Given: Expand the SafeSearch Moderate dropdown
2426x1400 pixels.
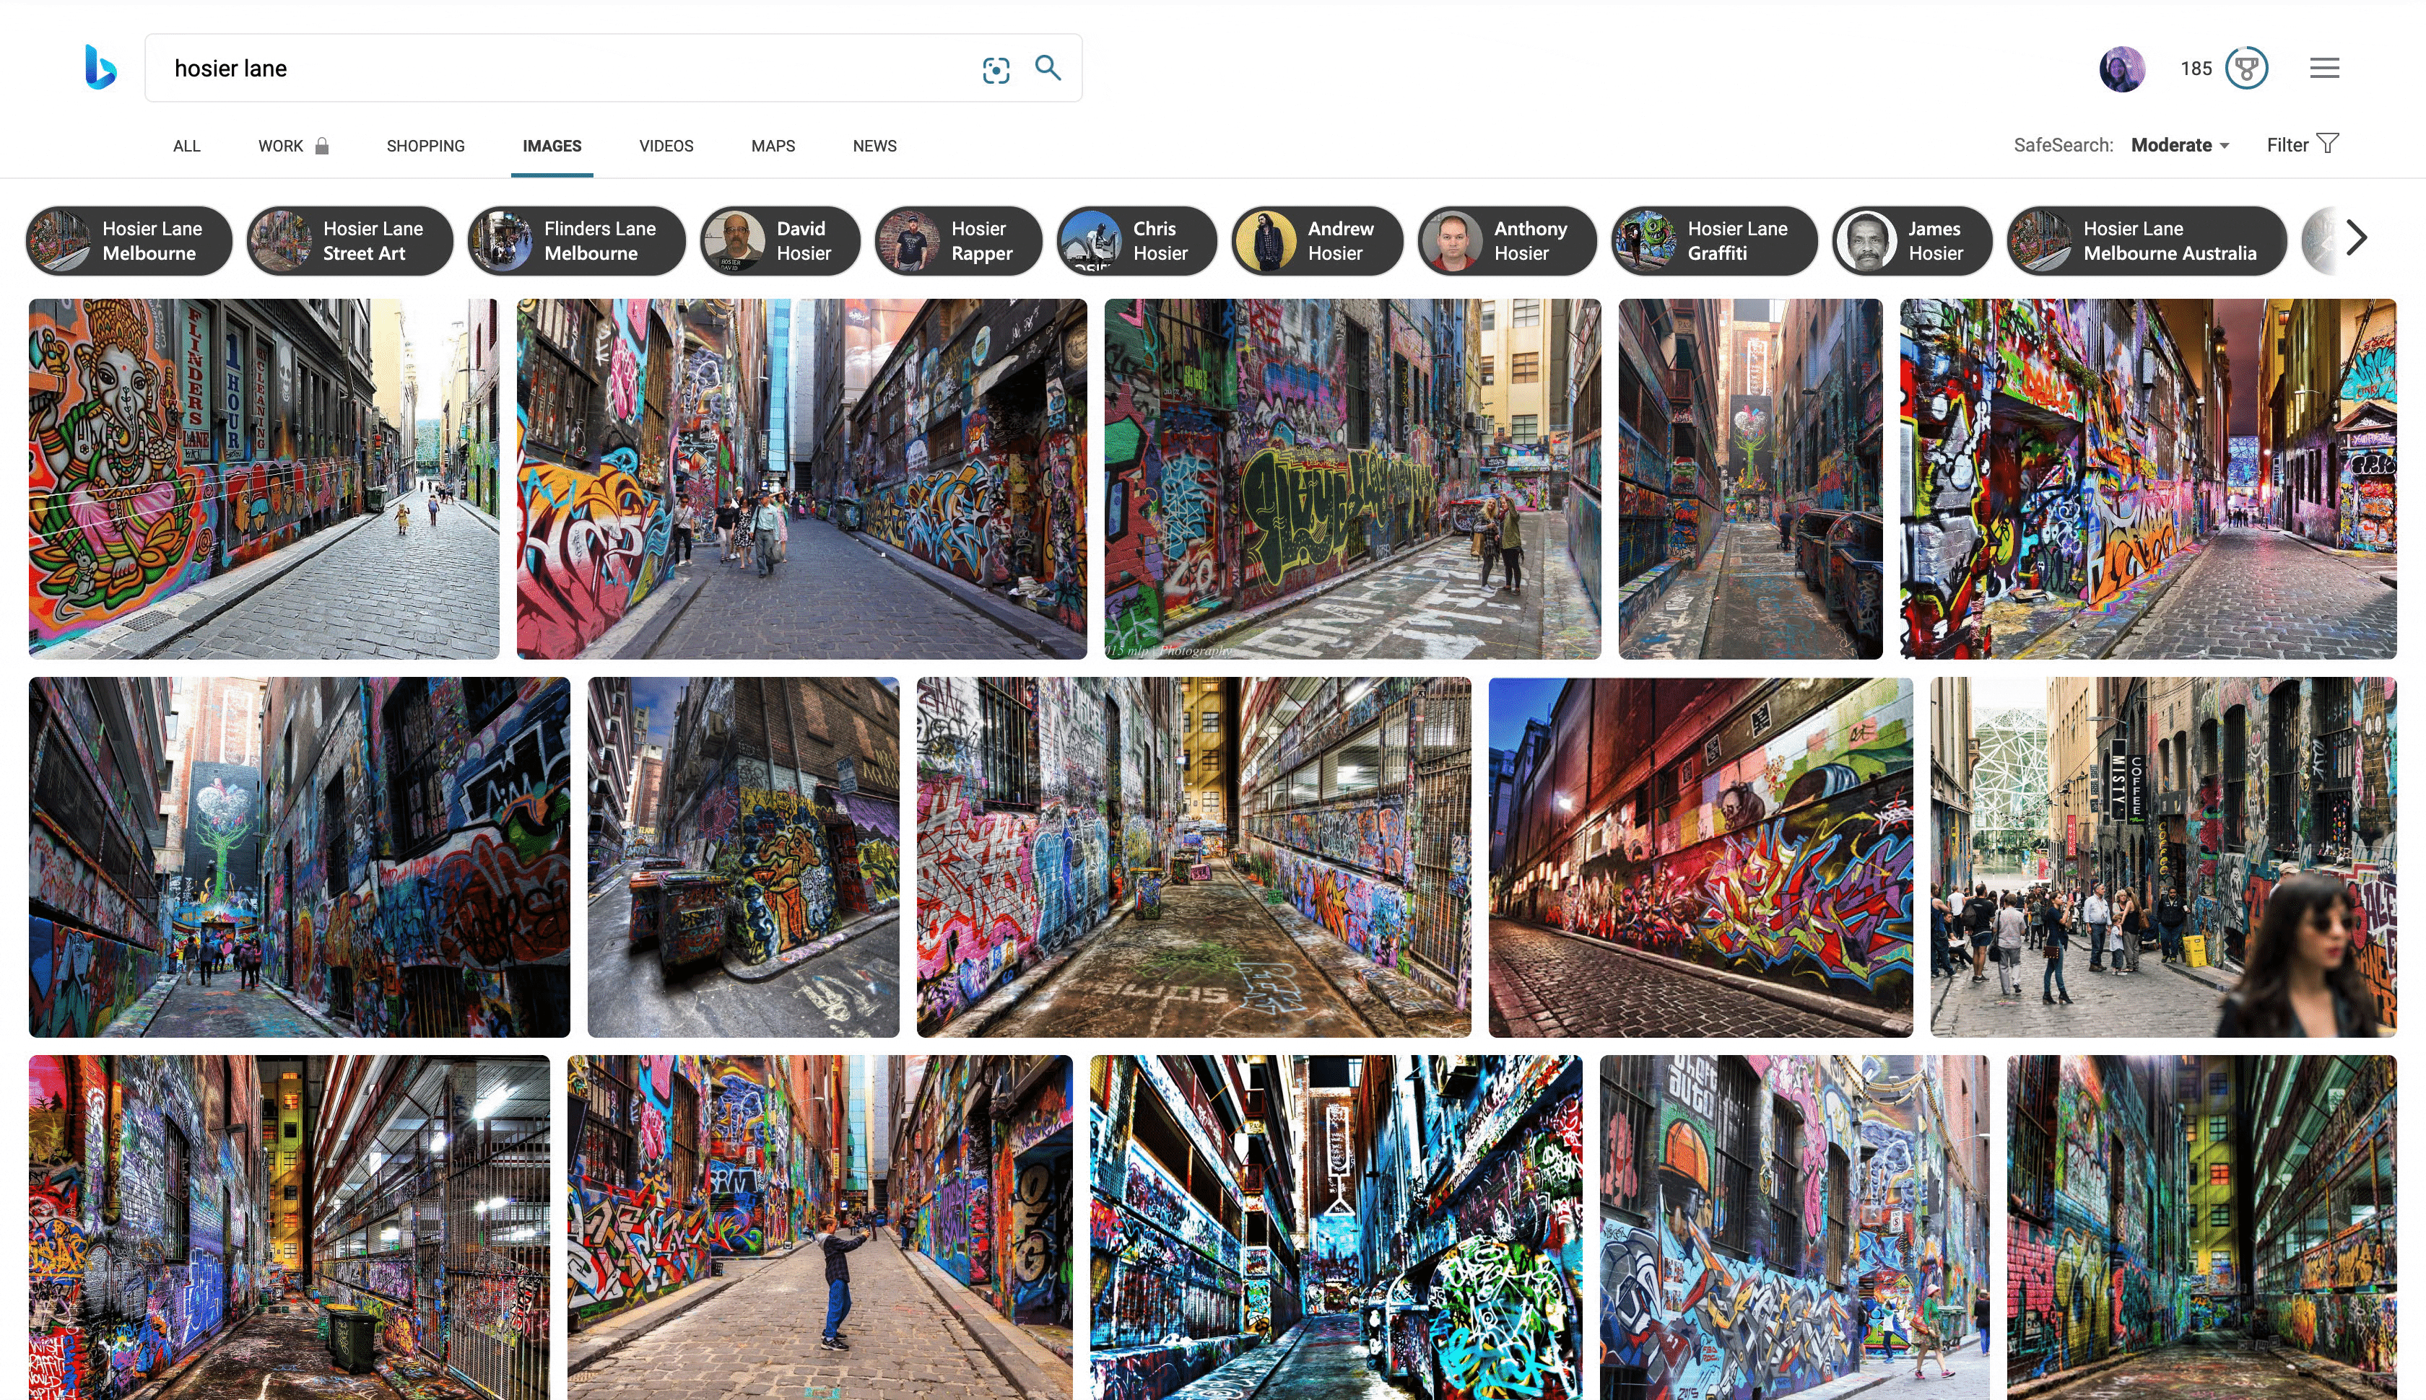Looking at the screenshot, I should coord(2180,145).
